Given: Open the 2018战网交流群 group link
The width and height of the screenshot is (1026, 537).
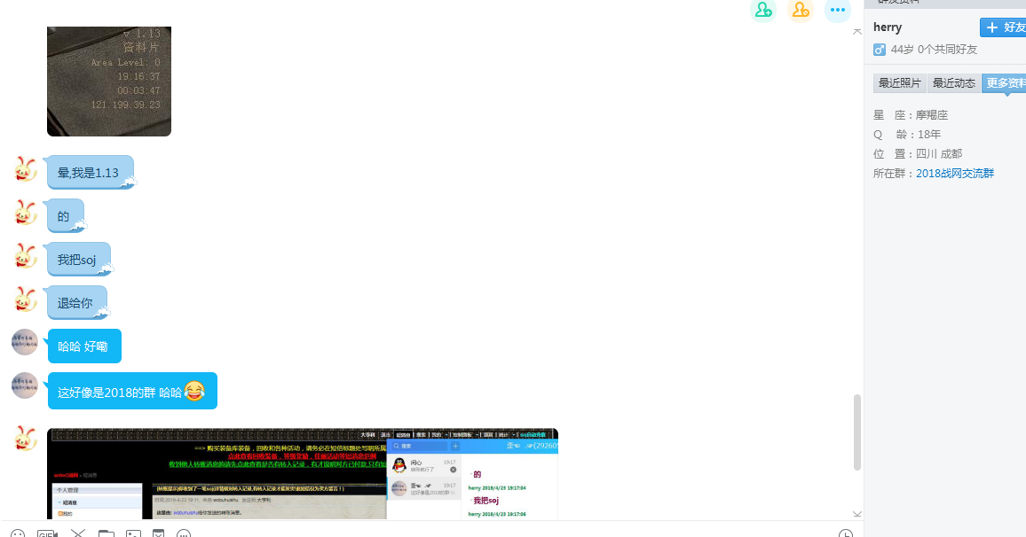Looking at the screenshot, I should [x=955, y=174].
